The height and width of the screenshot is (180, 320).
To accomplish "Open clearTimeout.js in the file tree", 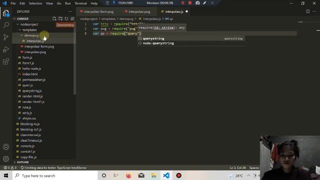I will (x=31, y=140).
